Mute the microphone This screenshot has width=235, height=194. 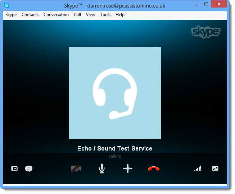tap(102, 168)
